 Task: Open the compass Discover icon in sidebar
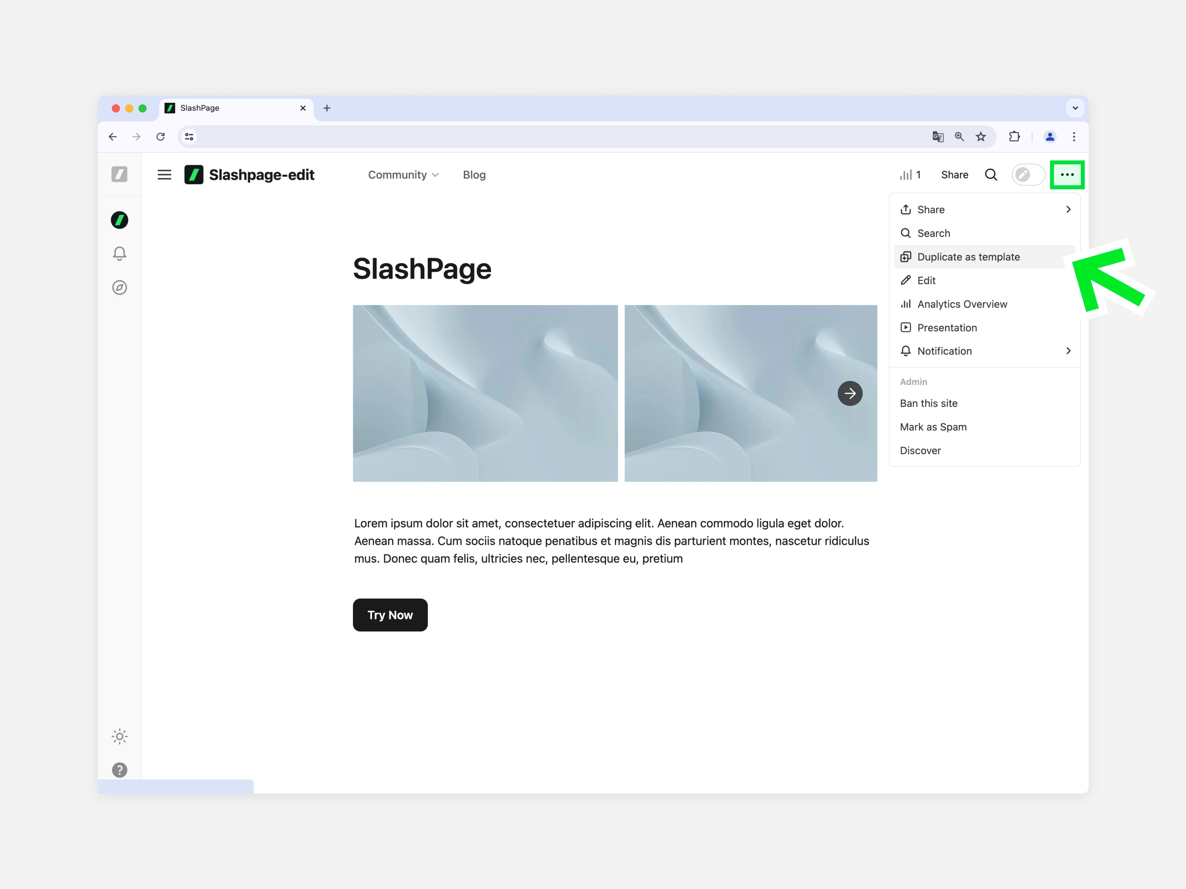pyautogui.click(x=119, y=288)
